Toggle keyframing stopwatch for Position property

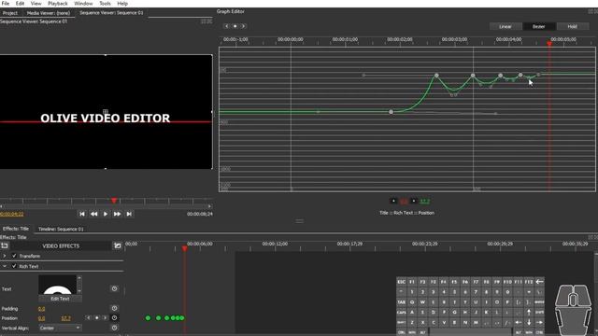(114, 317)
